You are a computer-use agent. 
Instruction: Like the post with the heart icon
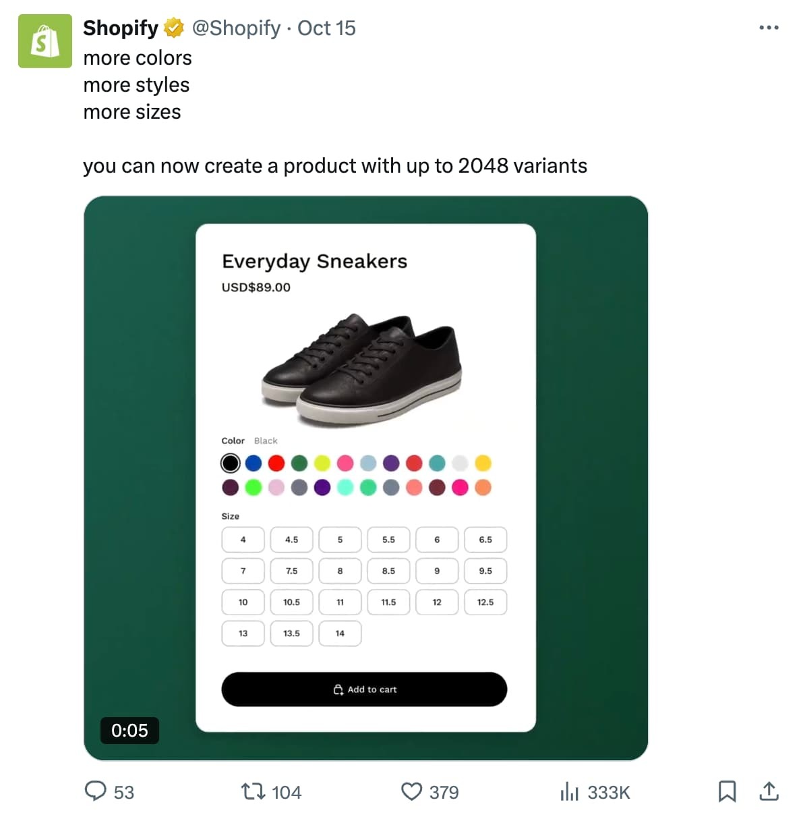[412, 792]
